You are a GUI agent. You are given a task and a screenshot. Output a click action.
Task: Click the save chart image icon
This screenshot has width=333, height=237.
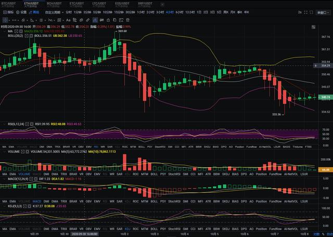pyautogui.click(x=121, y=20)
